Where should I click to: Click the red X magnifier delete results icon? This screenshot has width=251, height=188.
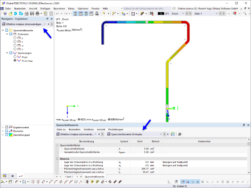pyautogui.click(x=234, y=14)
